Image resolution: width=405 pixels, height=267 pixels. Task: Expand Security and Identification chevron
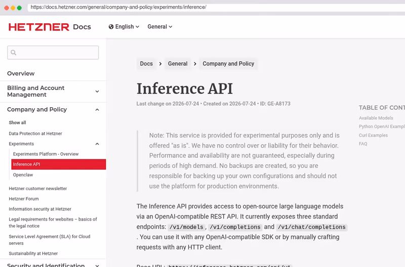click(x=97, y=265)
